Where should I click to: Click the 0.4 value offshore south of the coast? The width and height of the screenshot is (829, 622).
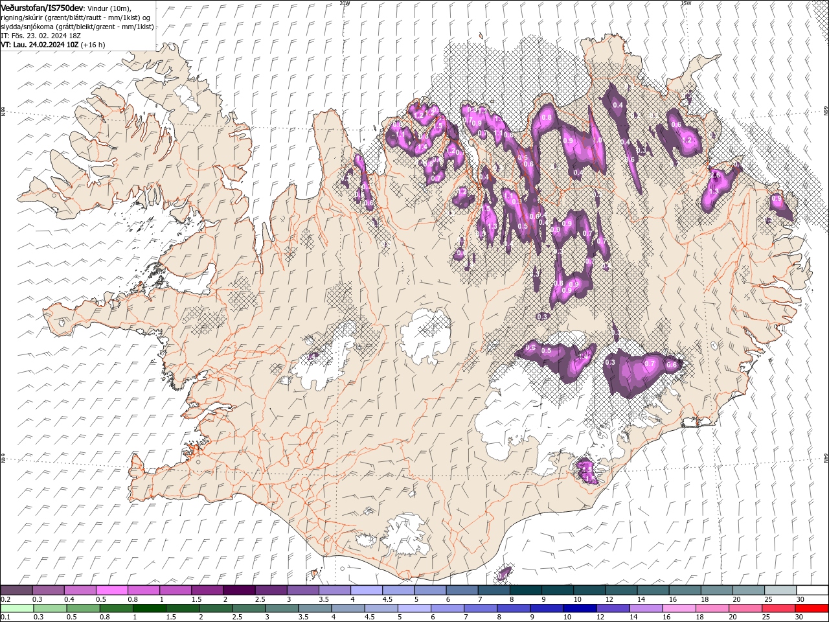coord(503,576)
